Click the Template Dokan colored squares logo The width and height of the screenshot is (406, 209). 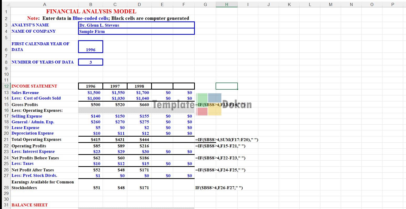point(209,104)
